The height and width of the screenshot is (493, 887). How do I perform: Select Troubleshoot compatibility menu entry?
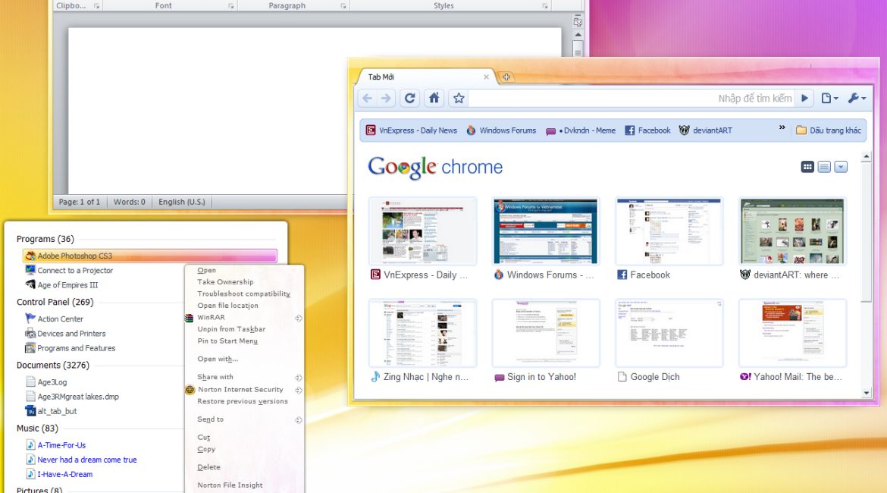pos(244,294)
